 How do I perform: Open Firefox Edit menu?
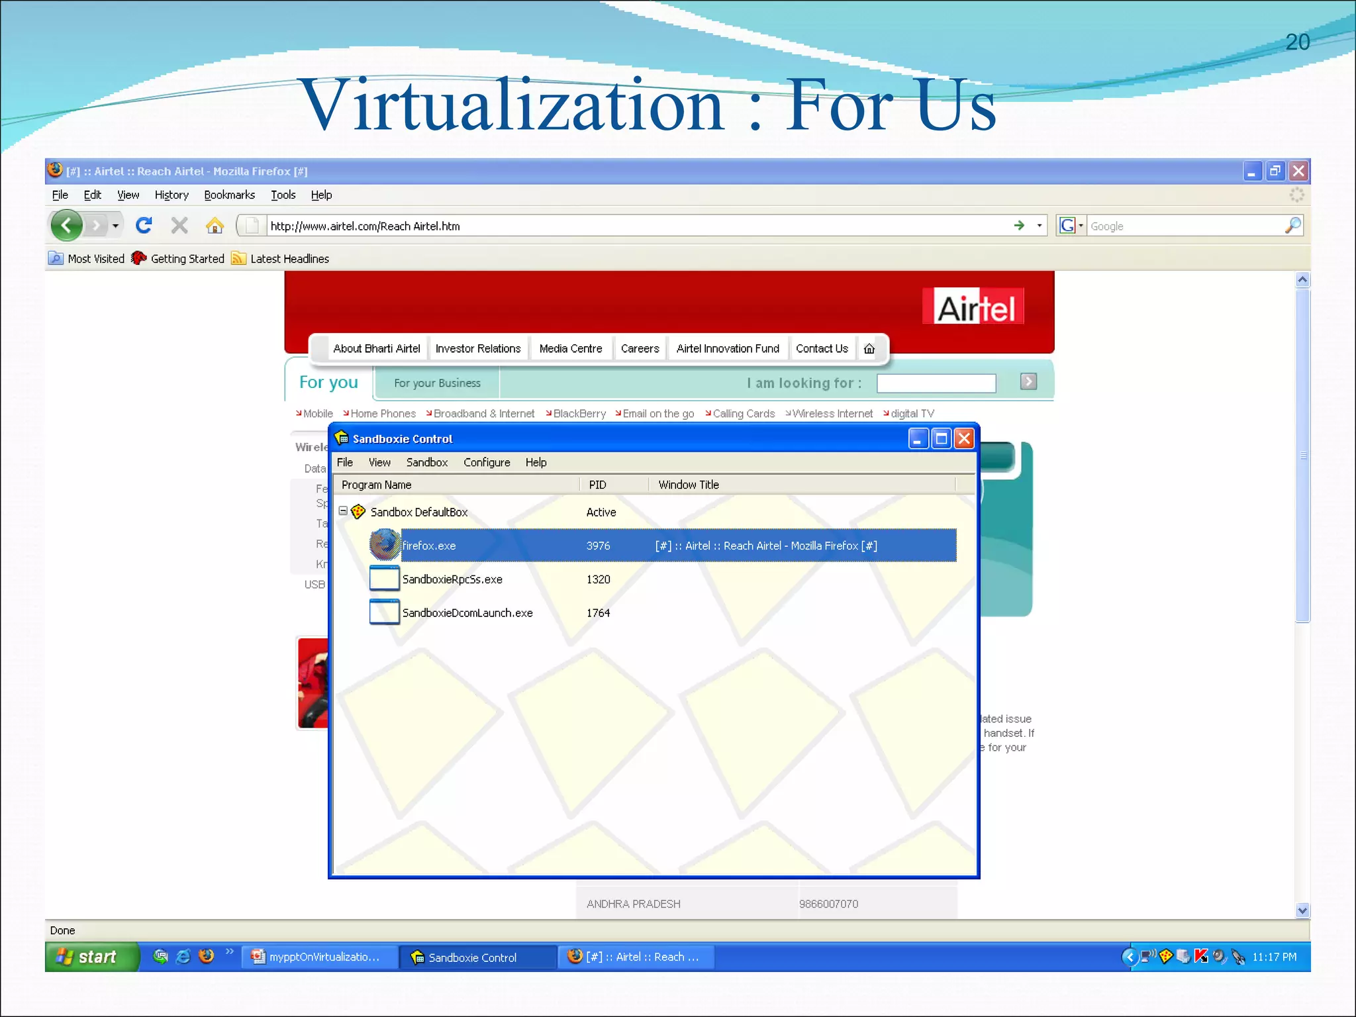coord(92,195)
